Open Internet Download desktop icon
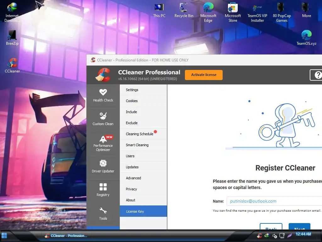 pyautogui.click(x=12, y=12)
